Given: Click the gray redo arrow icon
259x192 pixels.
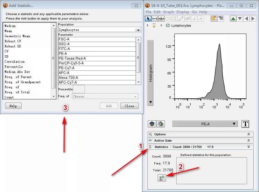Looking at the screenshot, I should 221,19.
